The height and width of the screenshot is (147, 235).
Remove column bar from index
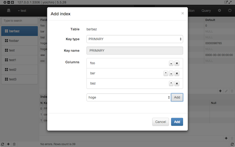pos(177,74)
